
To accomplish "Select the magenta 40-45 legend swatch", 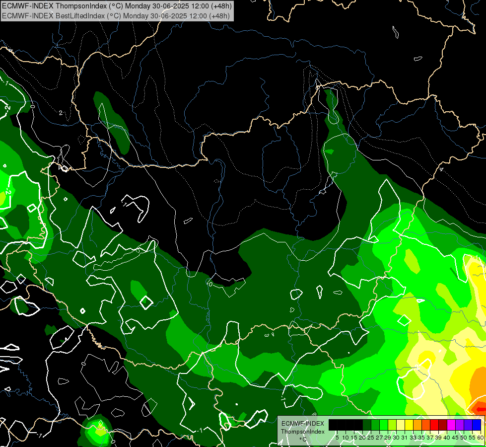I will (451, 425).
